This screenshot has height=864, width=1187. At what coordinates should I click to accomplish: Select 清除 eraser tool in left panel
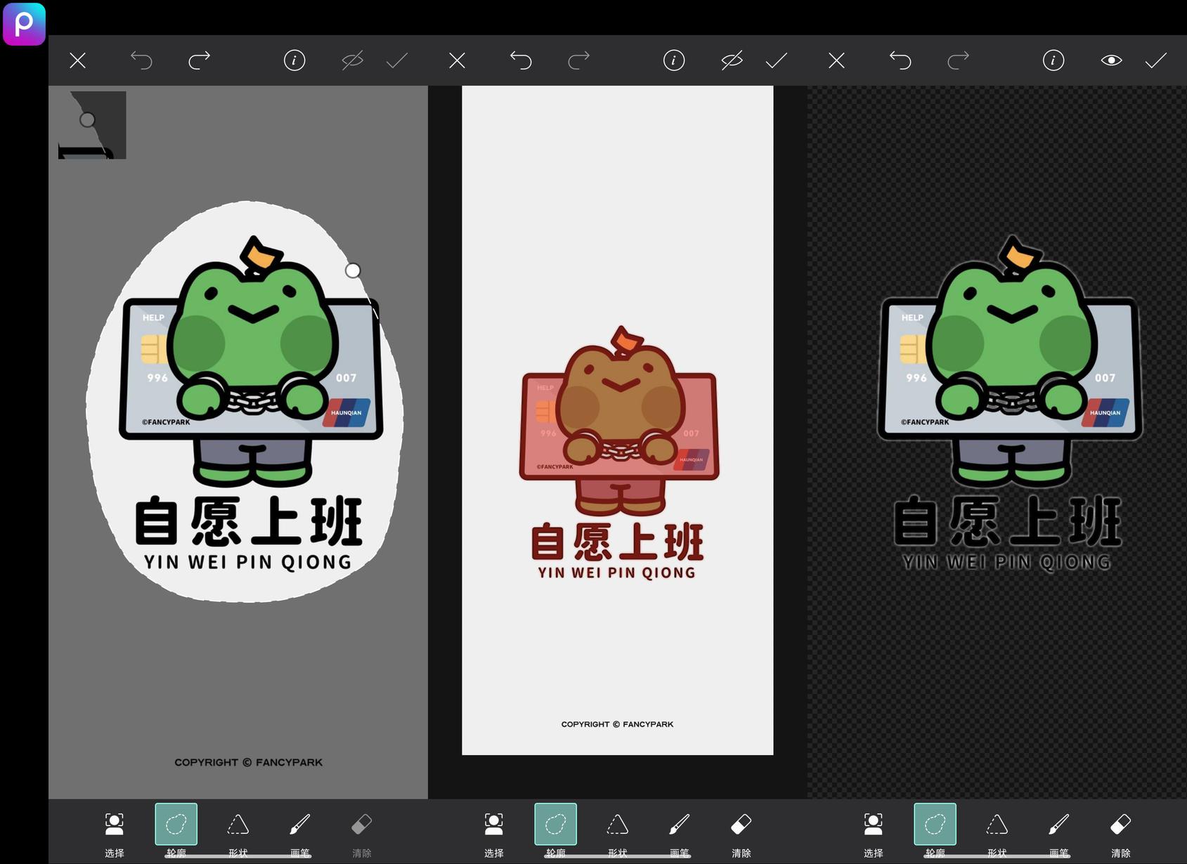(362, 834)
